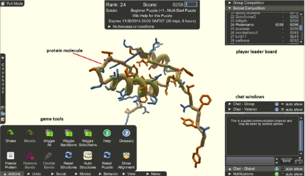
Task: Show Alignment using the face icon
Action: click(x=126, y=156)
